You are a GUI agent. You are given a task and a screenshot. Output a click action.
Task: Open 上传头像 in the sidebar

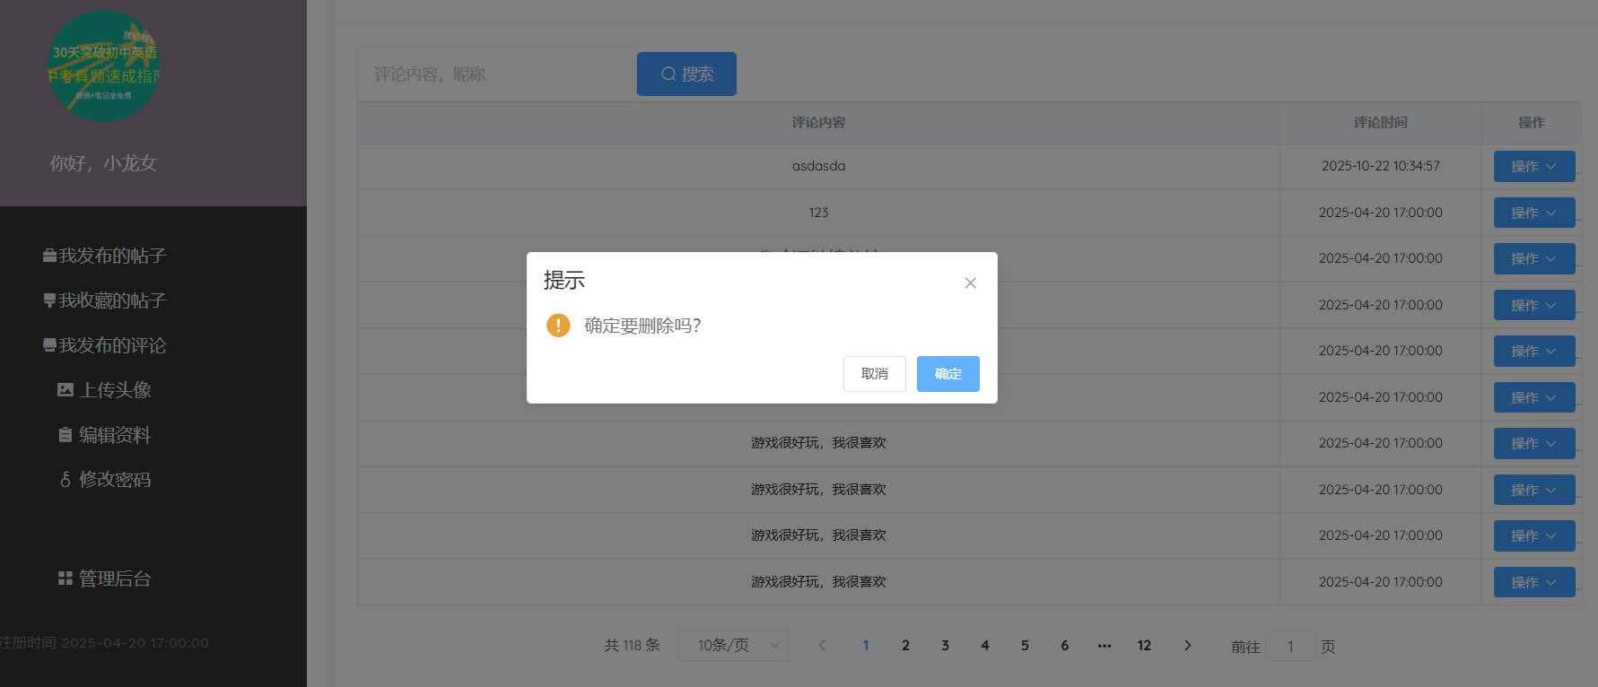104,390
